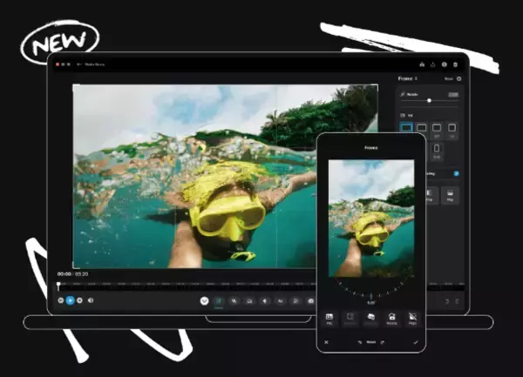Select the Rotate tool in phone bottom toolbar
Image resolution: width=523 pixels, height=377 pixels.
(x=391, y=319)
